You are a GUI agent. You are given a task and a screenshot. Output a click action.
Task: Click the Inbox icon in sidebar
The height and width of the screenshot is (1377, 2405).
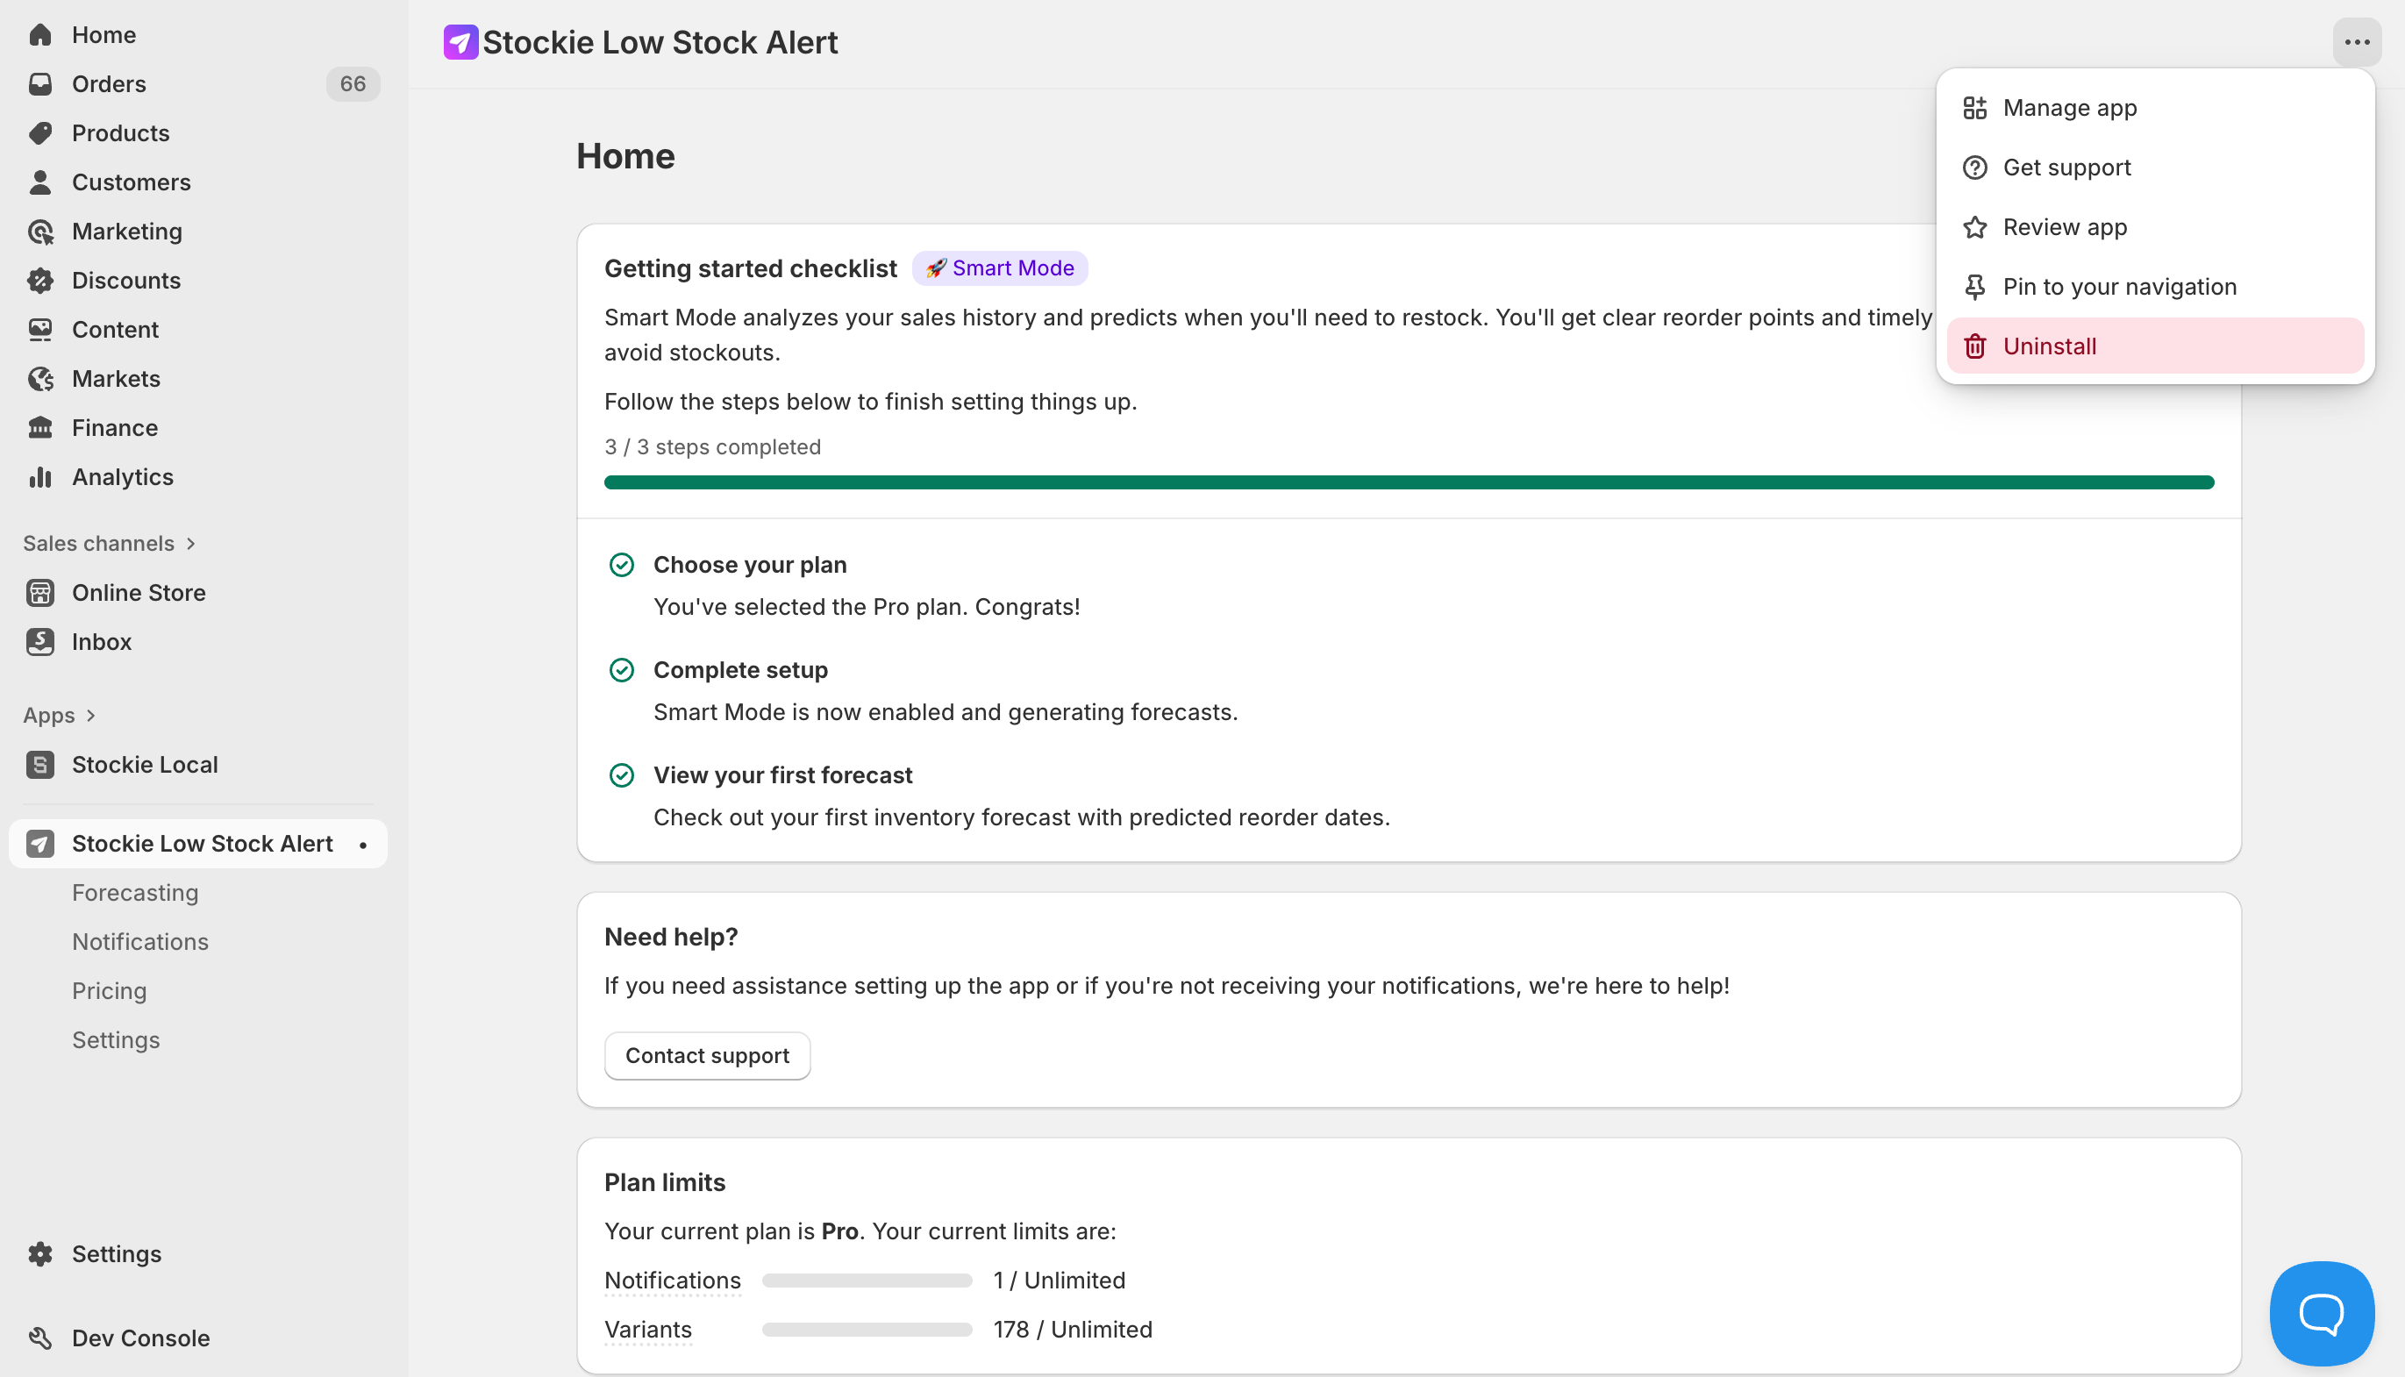click(39, 641)
